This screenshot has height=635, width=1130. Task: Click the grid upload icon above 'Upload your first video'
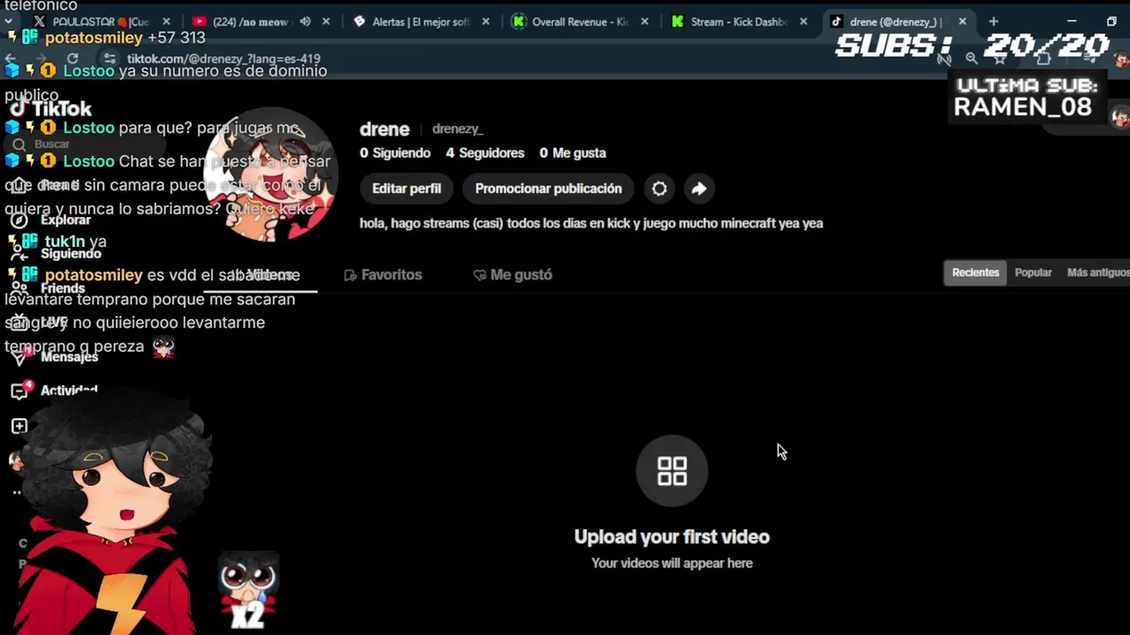(x=672, y=471)
